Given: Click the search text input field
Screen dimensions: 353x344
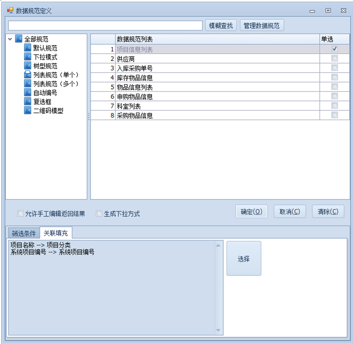Looking at the screenshot, I should tap(105, 26).
